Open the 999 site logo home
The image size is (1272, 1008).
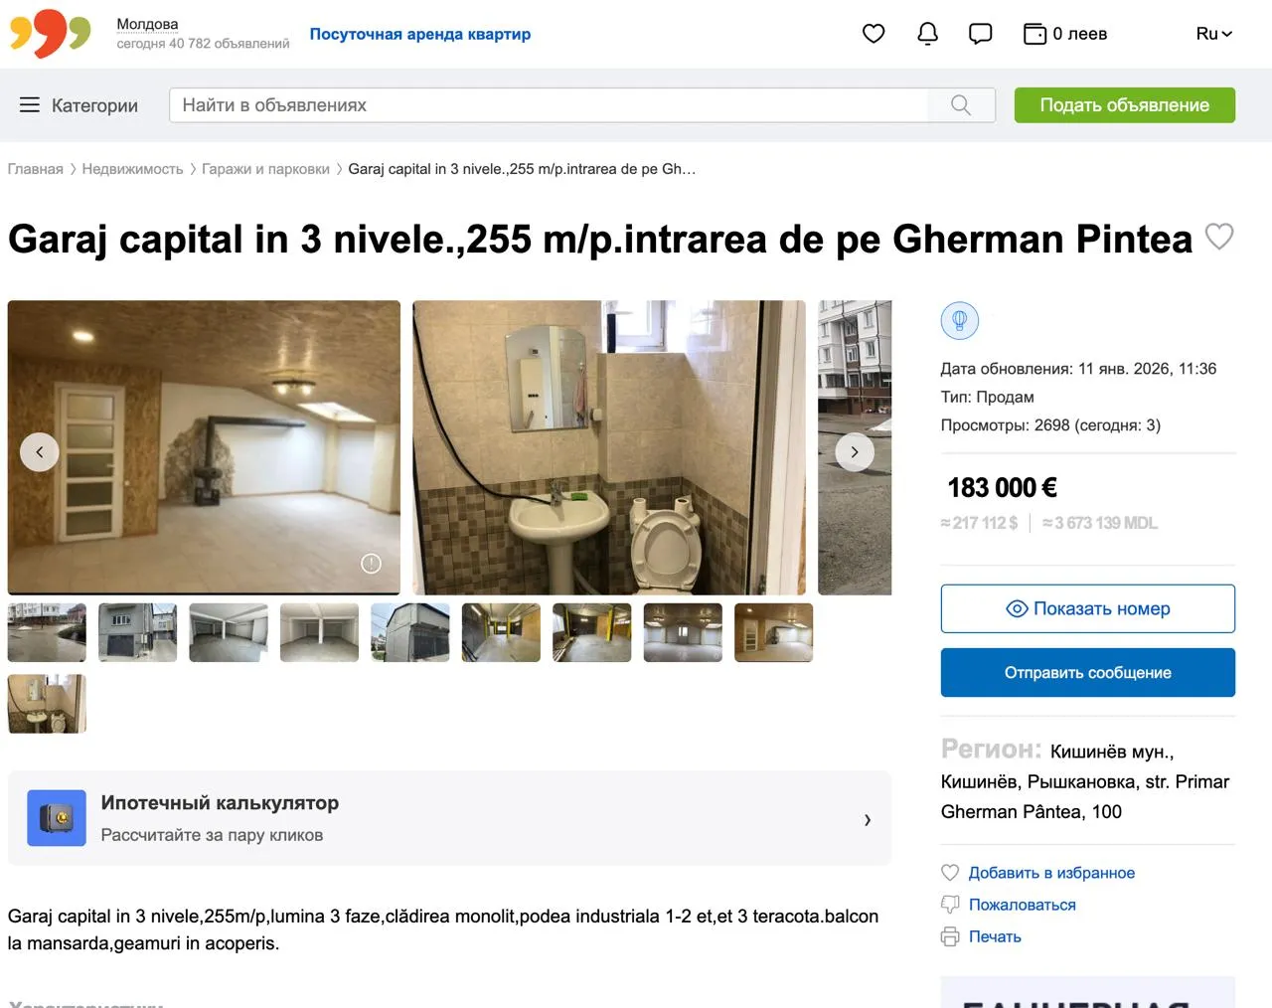[x=50, y=33]
